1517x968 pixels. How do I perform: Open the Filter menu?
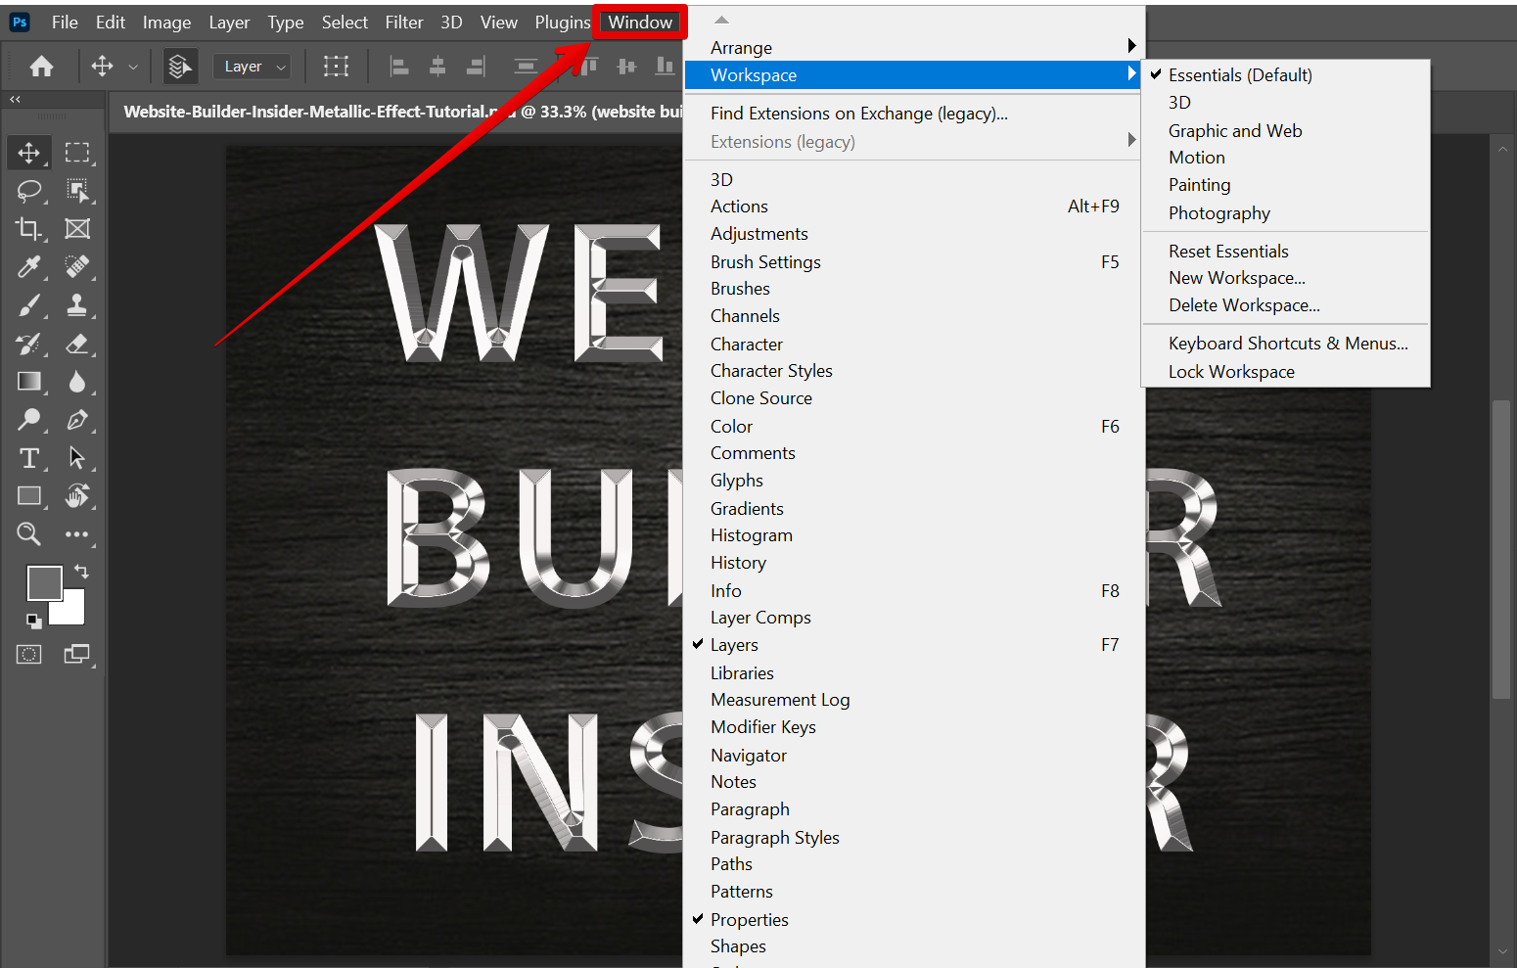pyautogui.click(x=404, y=22)
